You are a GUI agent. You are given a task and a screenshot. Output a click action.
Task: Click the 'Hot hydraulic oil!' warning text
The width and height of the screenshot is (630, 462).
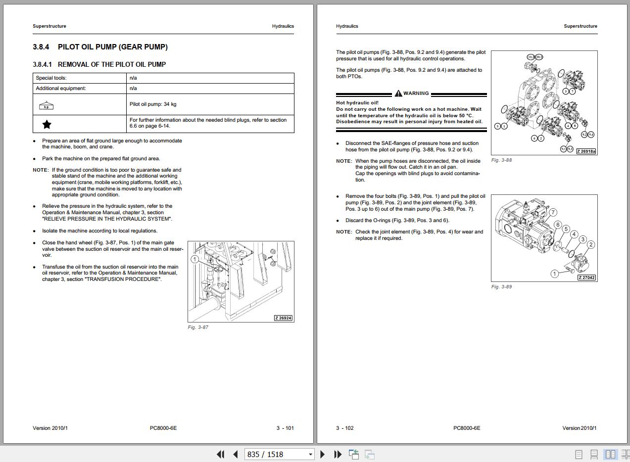[x=357, y=103]
